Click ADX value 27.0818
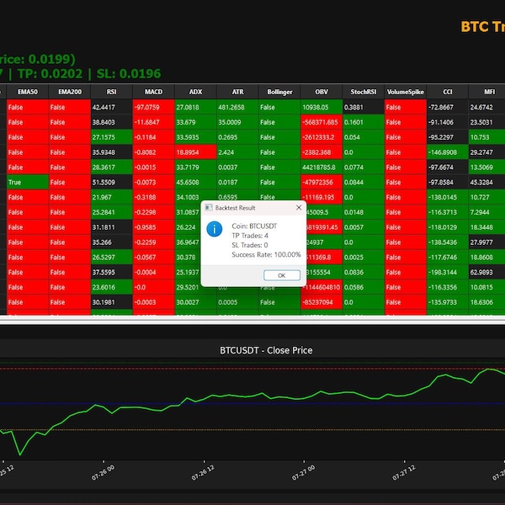This screenshot has width=505, height=505. pos(195,107)
